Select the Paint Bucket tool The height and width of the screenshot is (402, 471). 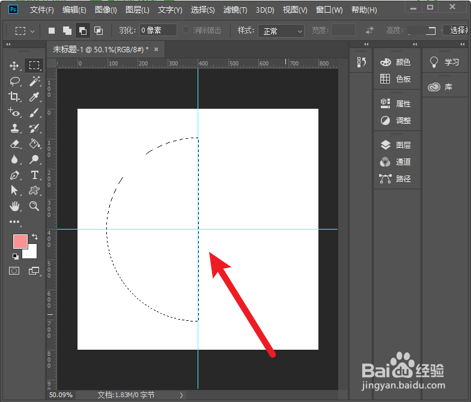pyautogui.click(x=35, y=144)
